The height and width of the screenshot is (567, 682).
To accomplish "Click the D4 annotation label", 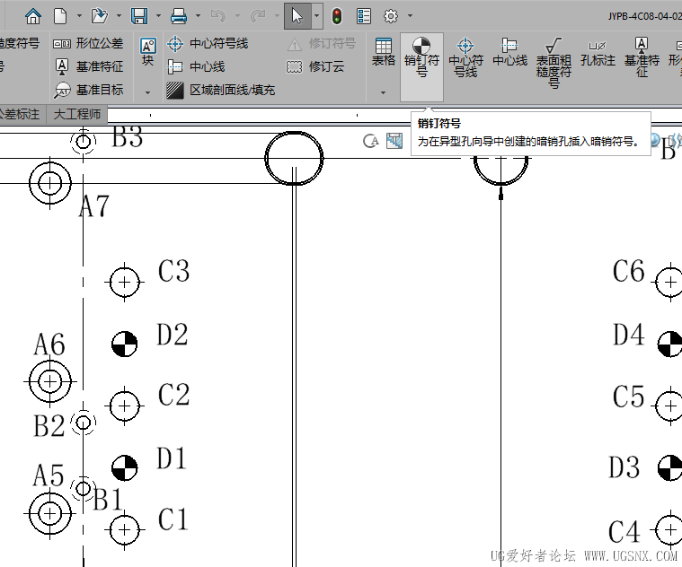I will pyautogui.click(x=628, y=335).
